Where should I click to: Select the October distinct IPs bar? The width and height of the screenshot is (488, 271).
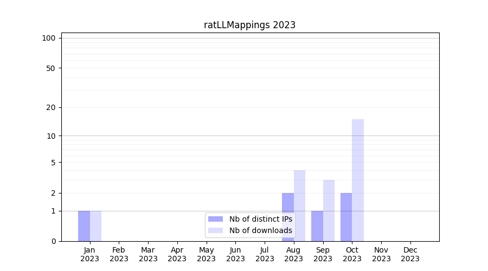click(x=346, y=217)
